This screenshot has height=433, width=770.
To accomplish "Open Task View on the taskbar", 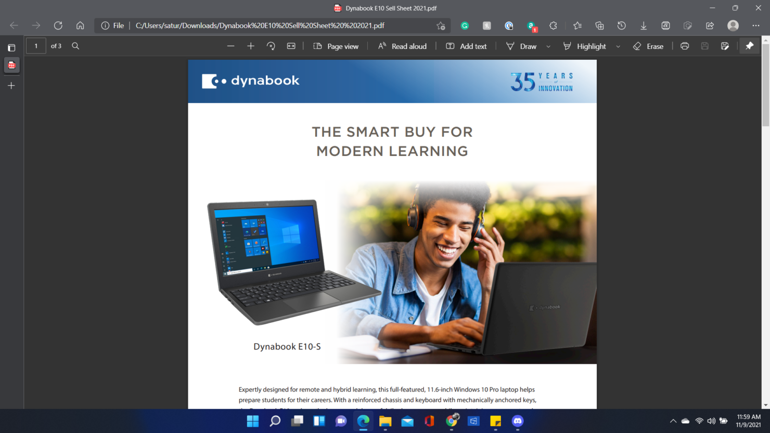I will click(297, 421).
